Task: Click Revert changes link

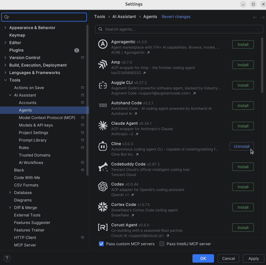Action: (x=176, y=17)
